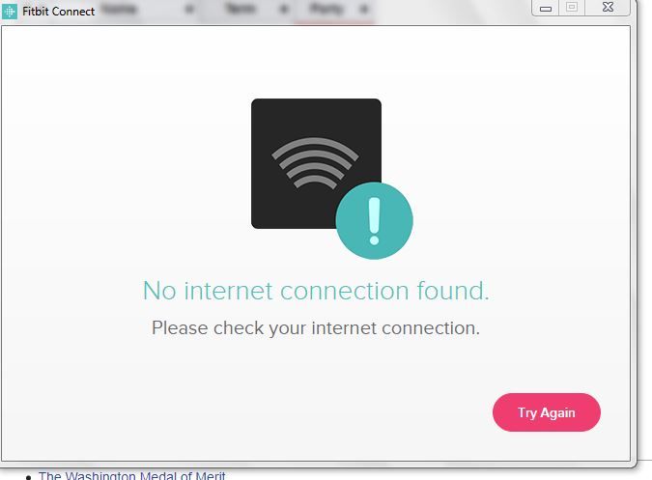Close the Fitbit Connect window
The image size is (652, 480).
pyautogui.click(x=608, y=8)
